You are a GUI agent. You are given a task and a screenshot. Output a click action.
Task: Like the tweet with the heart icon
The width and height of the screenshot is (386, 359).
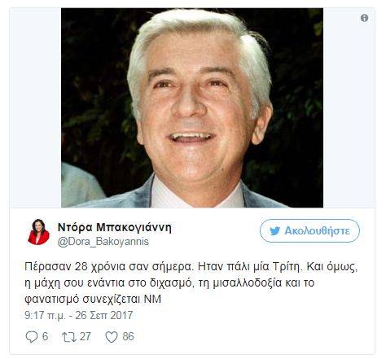click(x=112, y=337)
